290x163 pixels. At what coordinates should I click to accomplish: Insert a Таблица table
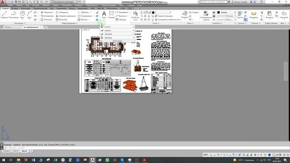[x=121, y=19]
